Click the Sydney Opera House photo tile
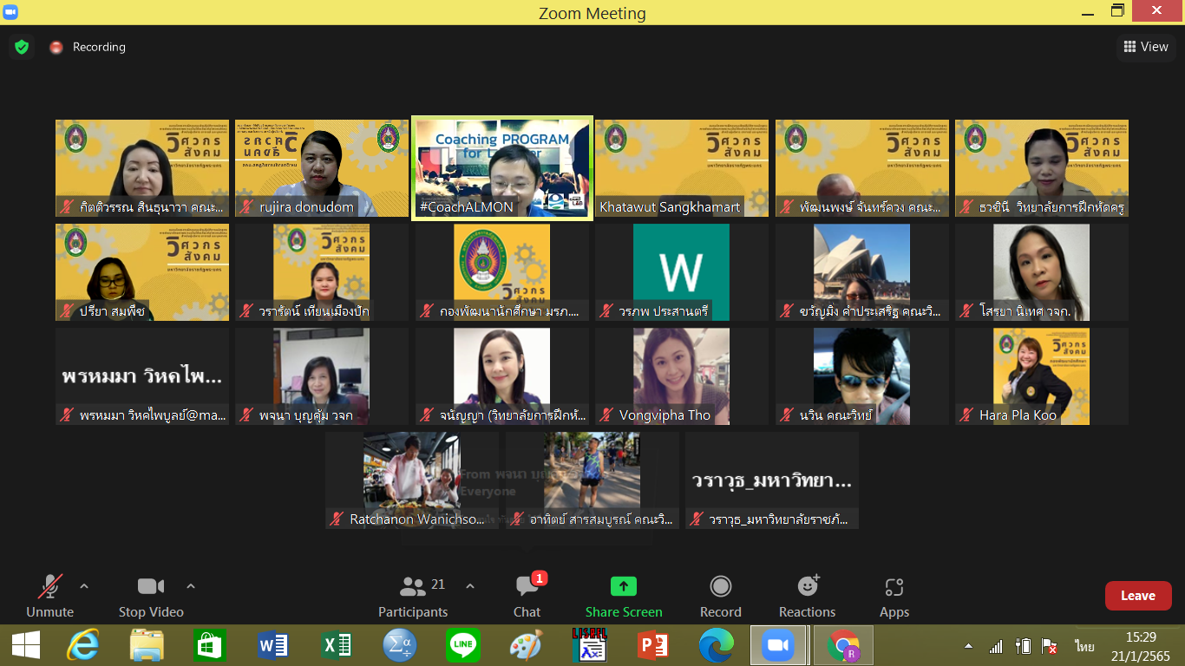Screen dimensions: 1185x666 coord(862,272)
